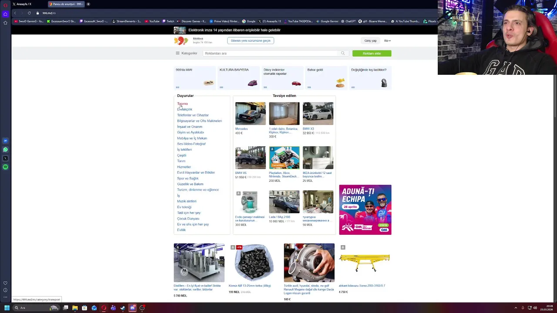Open Spotify from the Opera sidebar
This screenshot has width=557, height=313.
5,167
